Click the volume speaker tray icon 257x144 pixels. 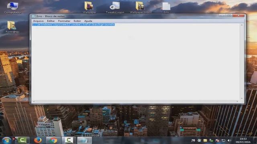pyautogui.click(x=229, y=140)
